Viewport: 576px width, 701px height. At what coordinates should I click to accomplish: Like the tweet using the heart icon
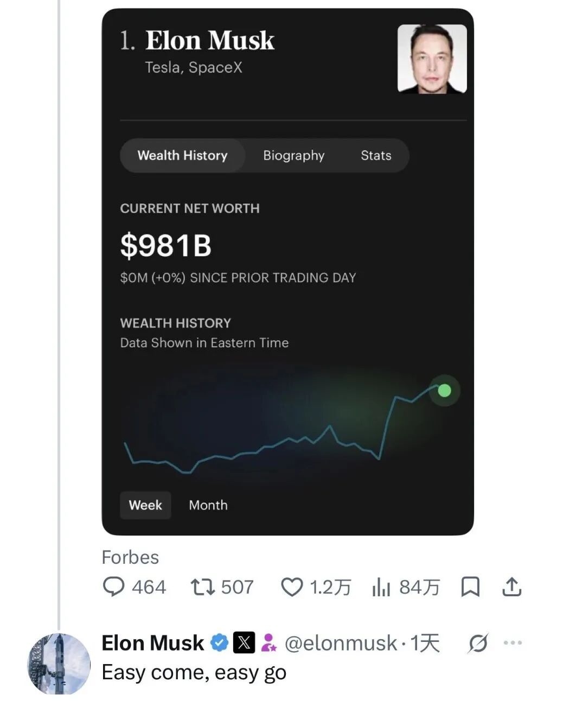pos(292,587)
